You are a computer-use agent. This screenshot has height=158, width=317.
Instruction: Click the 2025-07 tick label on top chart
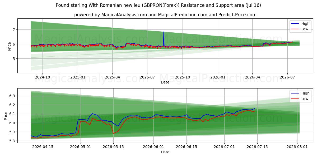coord(147,77)
